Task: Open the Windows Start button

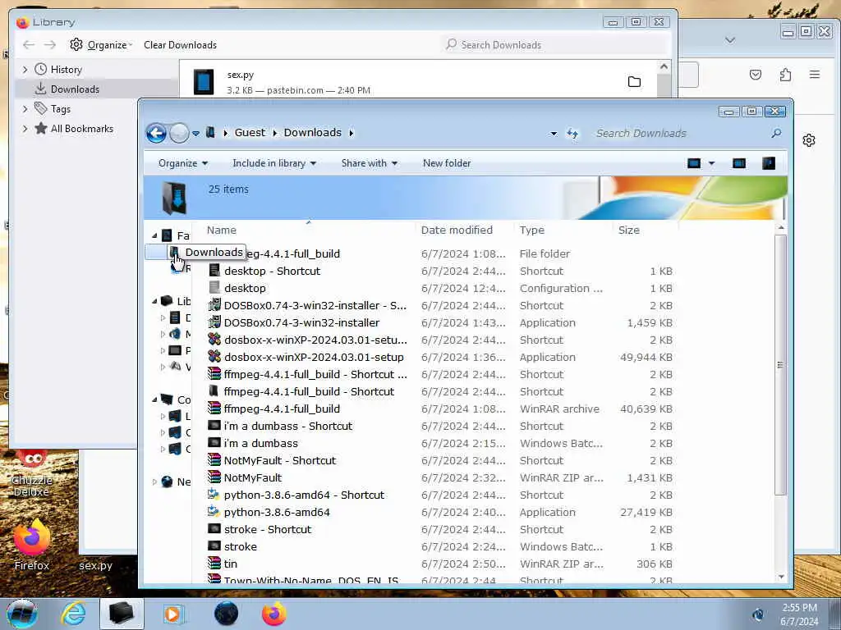Action: click(22, 614)
